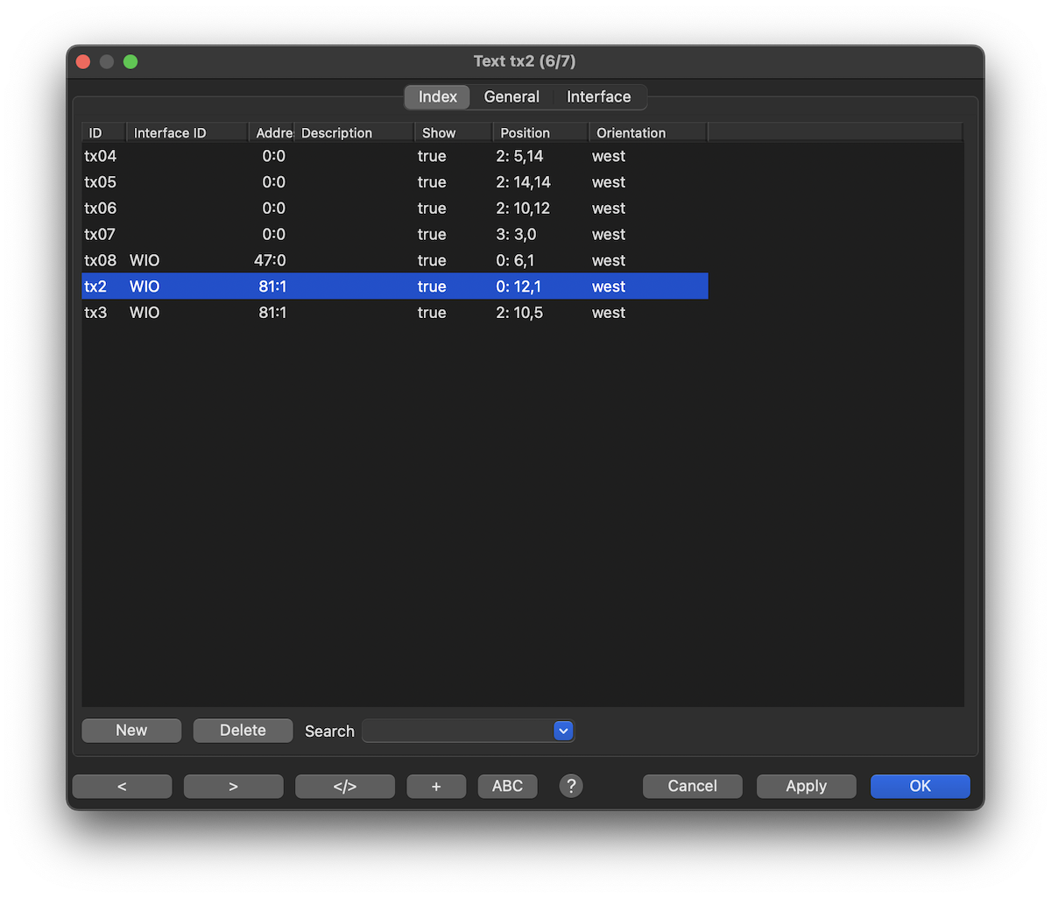Sort by the Position column header
The width and height of the screenshot is (1051, 898).
coord(540,133)
